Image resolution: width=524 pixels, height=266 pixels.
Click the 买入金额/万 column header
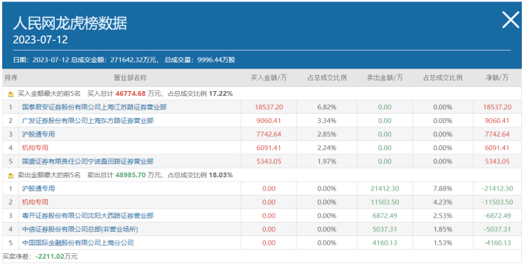pyautogui.click(x=269, y=78)
